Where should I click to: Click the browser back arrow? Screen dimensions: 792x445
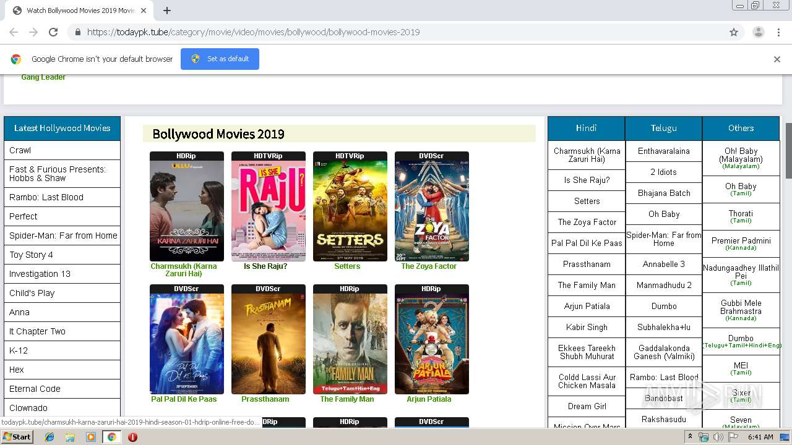(x=14, y=32)
